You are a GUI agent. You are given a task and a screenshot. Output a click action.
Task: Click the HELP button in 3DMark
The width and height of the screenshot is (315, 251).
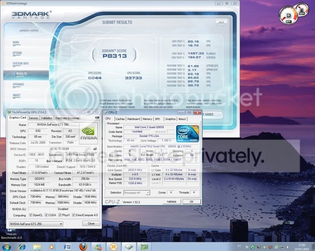click(221, 22)
